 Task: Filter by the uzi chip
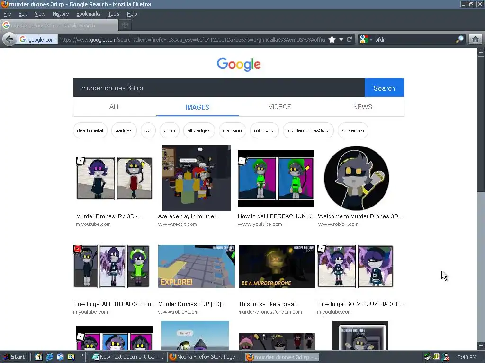point(148,130)
